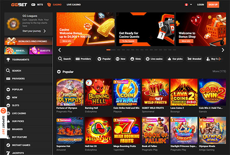
Task: Click the Instant Games sidebar icon
Action: (8, 145)
